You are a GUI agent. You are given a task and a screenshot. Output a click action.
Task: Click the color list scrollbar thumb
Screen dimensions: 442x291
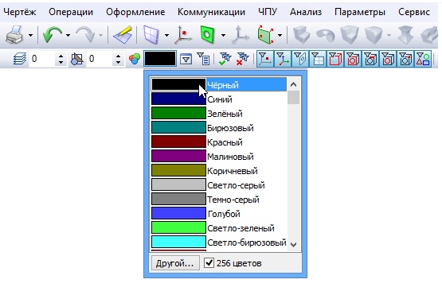tap(293, 97)
